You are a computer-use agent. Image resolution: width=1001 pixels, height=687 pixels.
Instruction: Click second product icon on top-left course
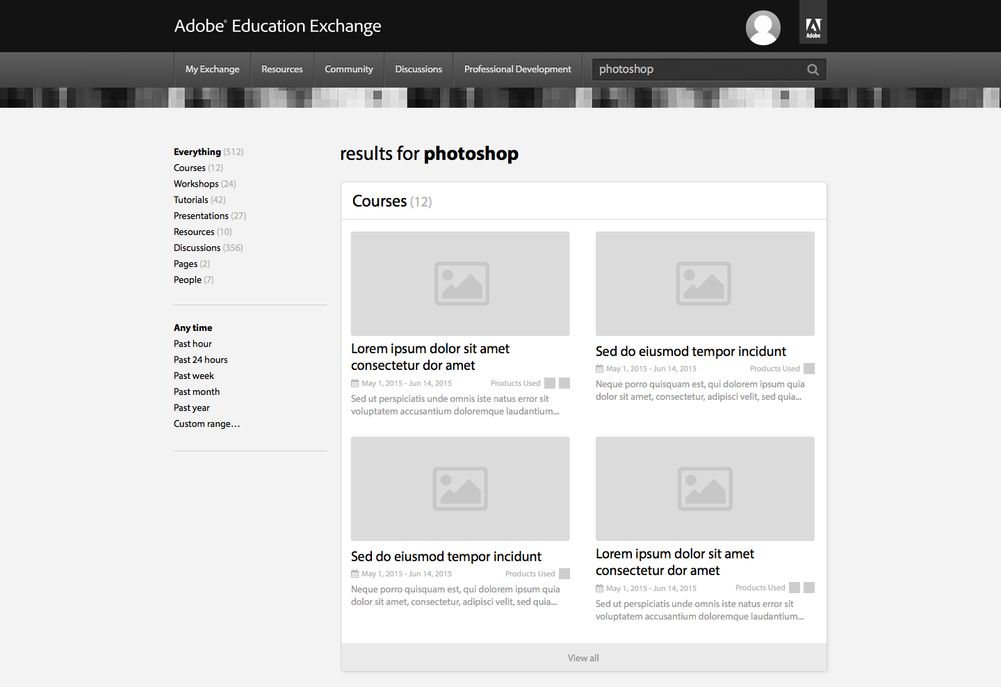pyautogui.click(x=564, y=383)
